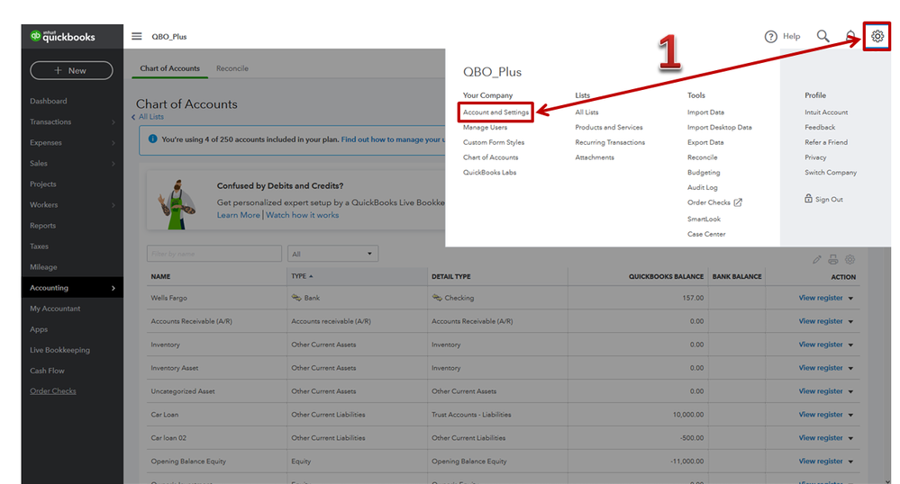Screen dimensions: 900x484
Task: Click the print icon above table
Action: click(832, 260)
